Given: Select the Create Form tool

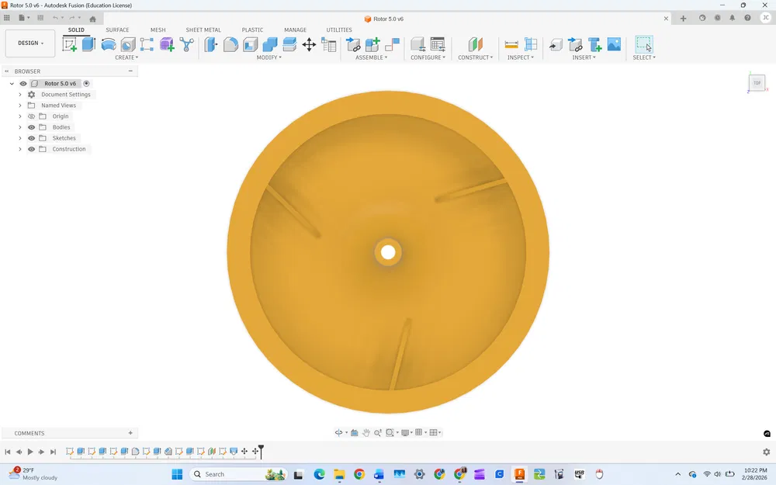Looking at the screenshot, I should point(167,44).
